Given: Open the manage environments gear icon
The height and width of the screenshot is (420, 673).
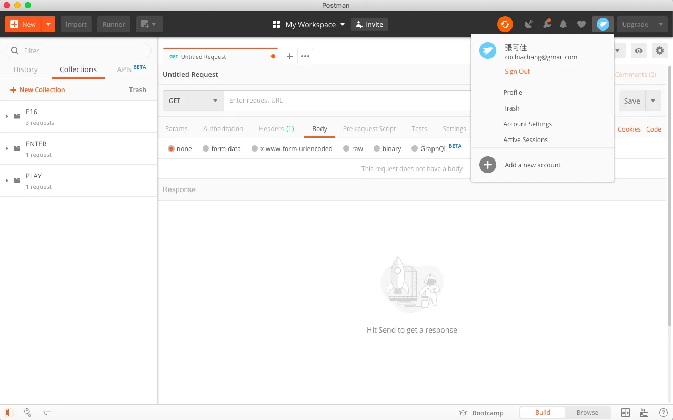Looking at the screenshot, I should click(659, 51).
